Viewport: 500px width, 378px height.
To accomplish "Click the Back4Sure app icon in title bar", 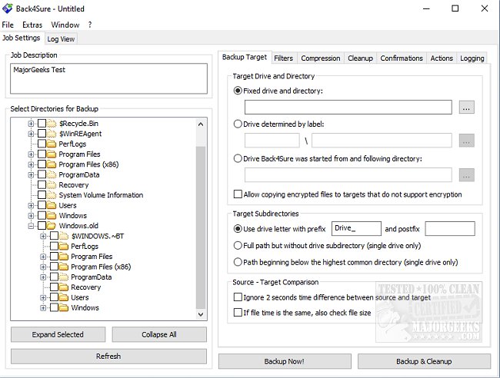I will (x=8, y=8).
